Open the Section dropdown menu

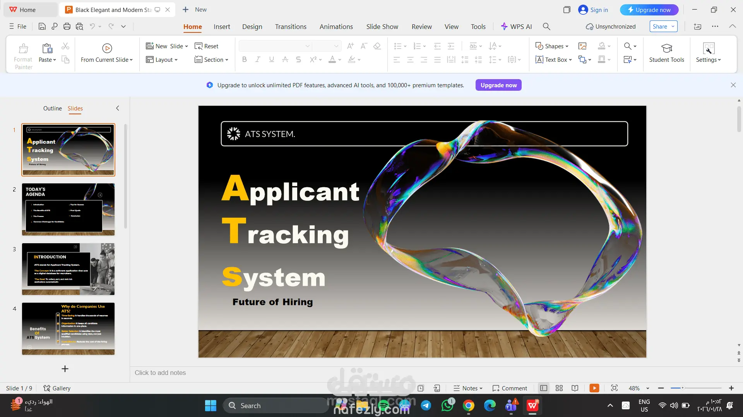click(x=211, y=60)
